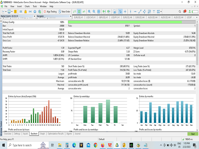Switch to the Agents tab
This screenshot has width=199, height=149.
point(69,134)
